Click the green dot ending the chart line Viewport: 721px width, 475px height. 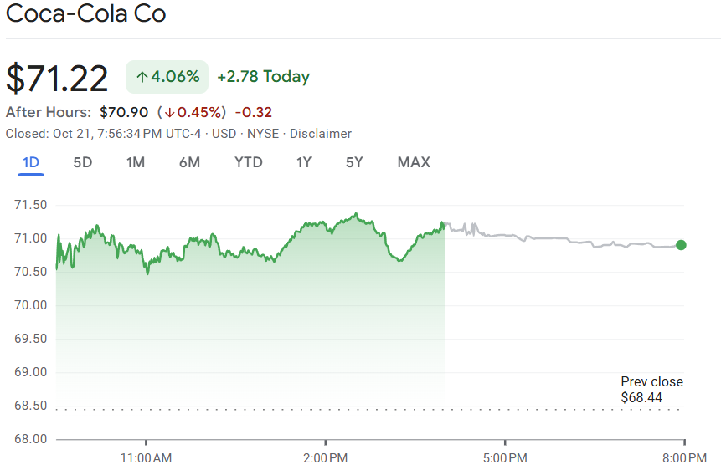681,245
